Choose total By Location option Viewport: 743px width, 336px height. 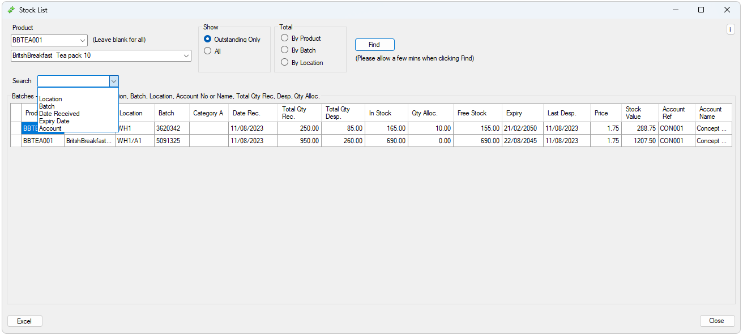pos(285,62)
